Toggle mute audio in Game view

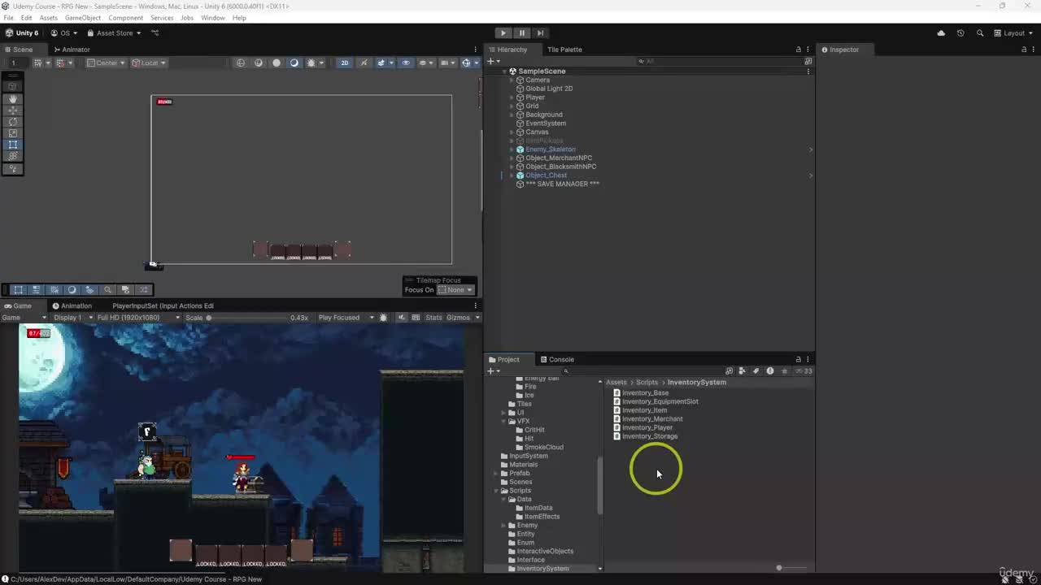(x=402, y=318)
